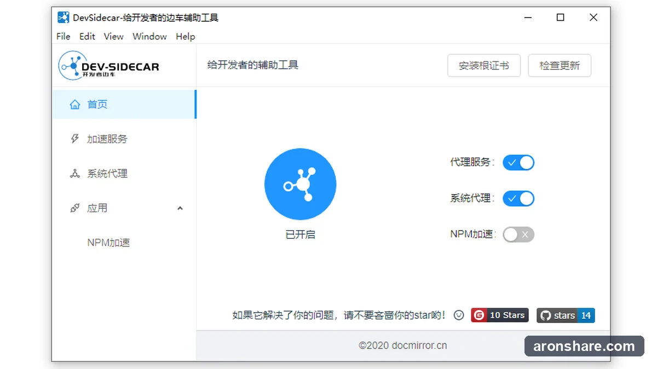Click the GitHub octocat icon on the stars badge
657x369 pixels.
[x=545, y=315]
